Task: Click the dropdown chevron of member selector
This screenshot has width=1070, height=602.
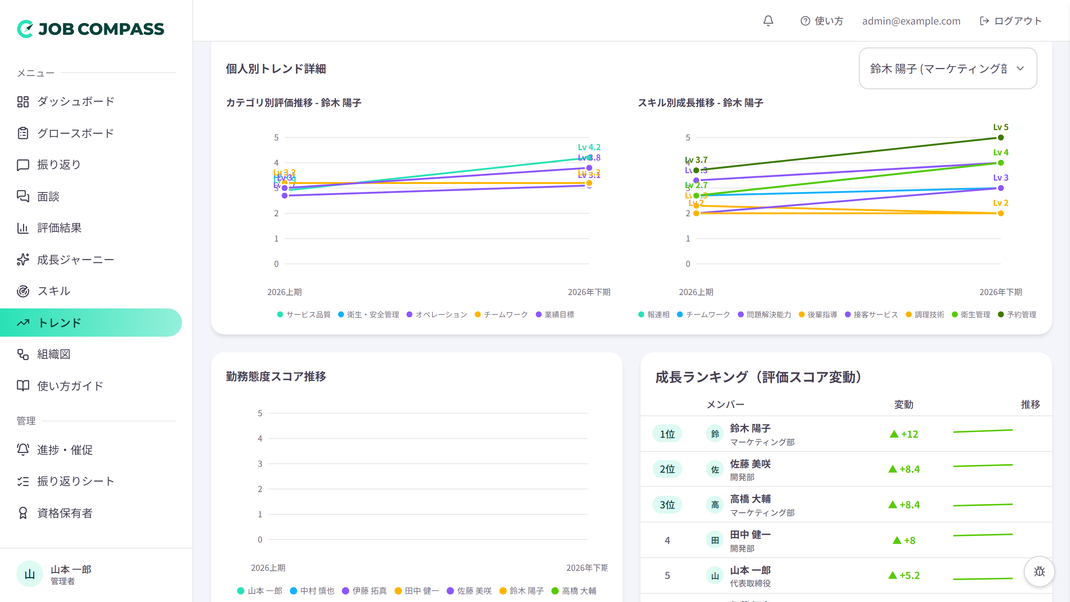Action: (x=1020, y=68)
